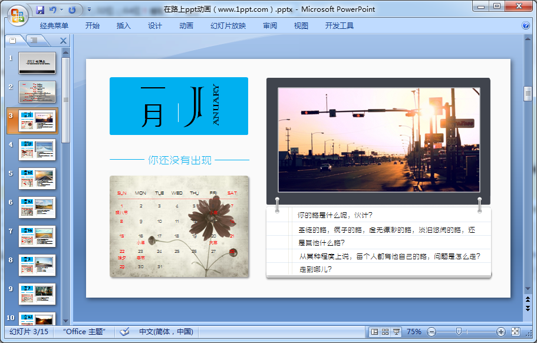
Task: Open the 动画 ribbon tab
Action: [x=186, y=26]
